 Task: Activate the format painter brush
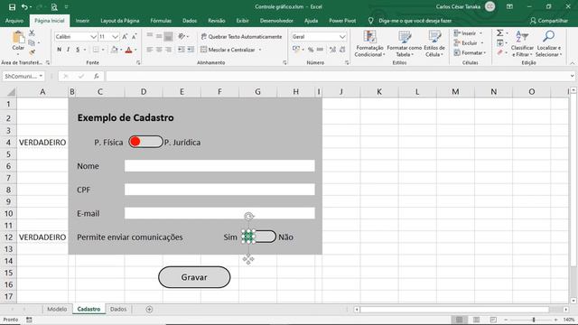32,52
